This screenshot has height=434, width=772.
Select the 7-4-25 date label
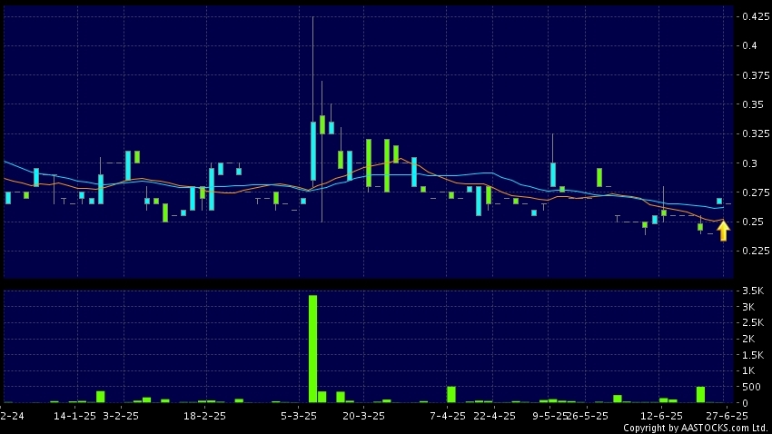pyautogui.click(x=447, y=416)
